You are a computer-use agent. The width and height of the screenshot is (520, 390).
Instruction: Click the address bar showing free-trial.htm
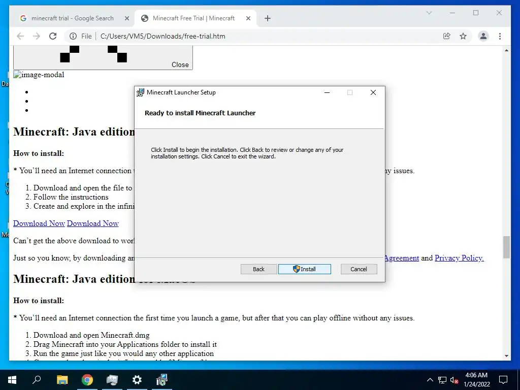point(162,36)
